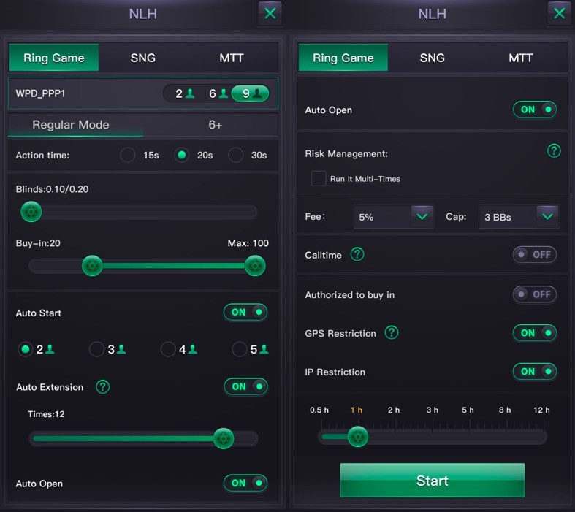Enable the Calltime toggle
The height and width of the screenshot is (512, 575).
pos(535,254)
